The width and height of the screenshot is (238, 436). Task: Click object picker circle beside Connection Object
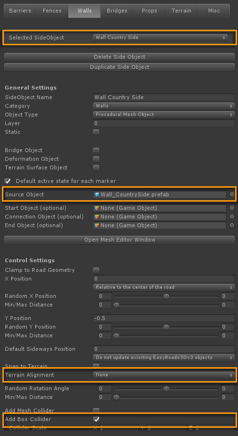[232, 217]
